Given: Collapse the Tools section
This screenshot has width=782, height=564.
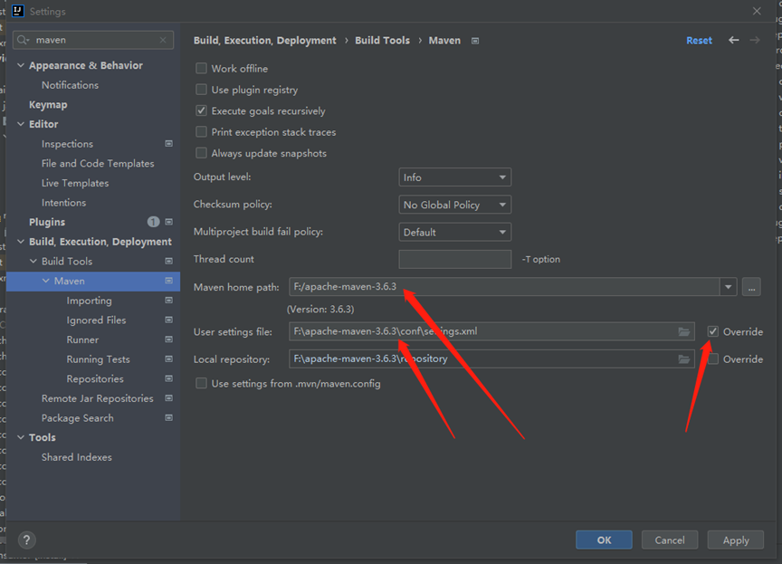Looking at the screenshot, I should pyautogui.click(x=21, y=437).
